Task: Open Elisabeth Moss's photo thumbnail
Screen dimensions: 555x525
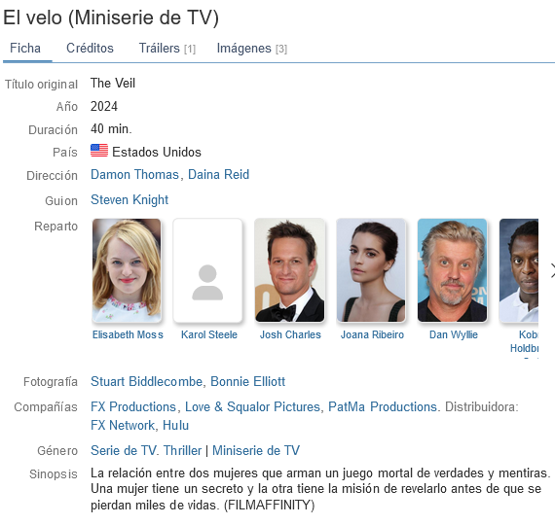Action: point(127,270)
